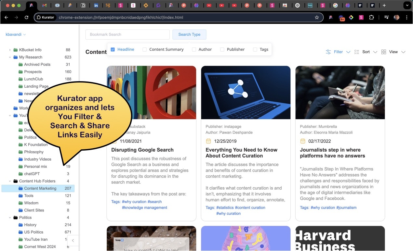
Task: Click the US Politics folder icon
Action: coord(20,232)
